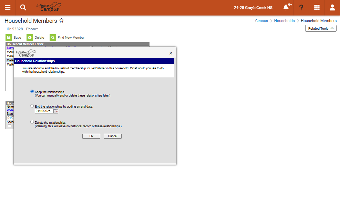Image resolution: width=340 pixels, height=221 pixels.
Task: Open the app switcher grid
Action: click(x=317, y=8)
